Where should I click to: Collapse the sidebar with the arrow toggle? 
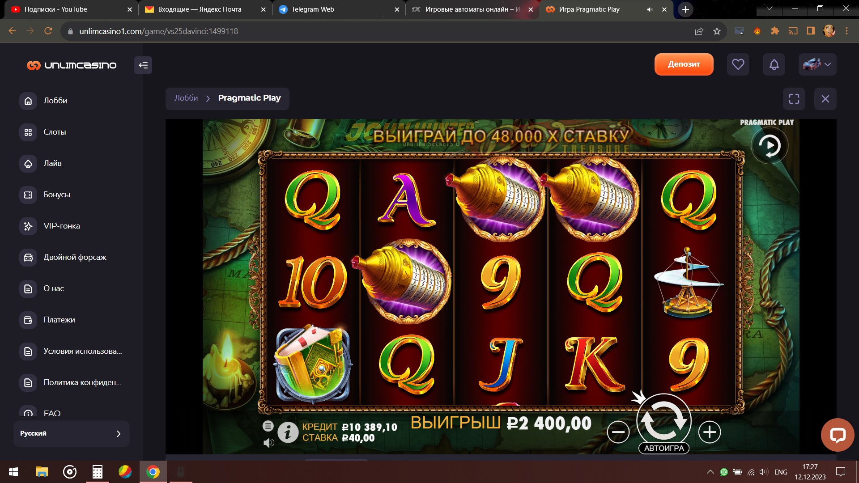pos(143,65)
